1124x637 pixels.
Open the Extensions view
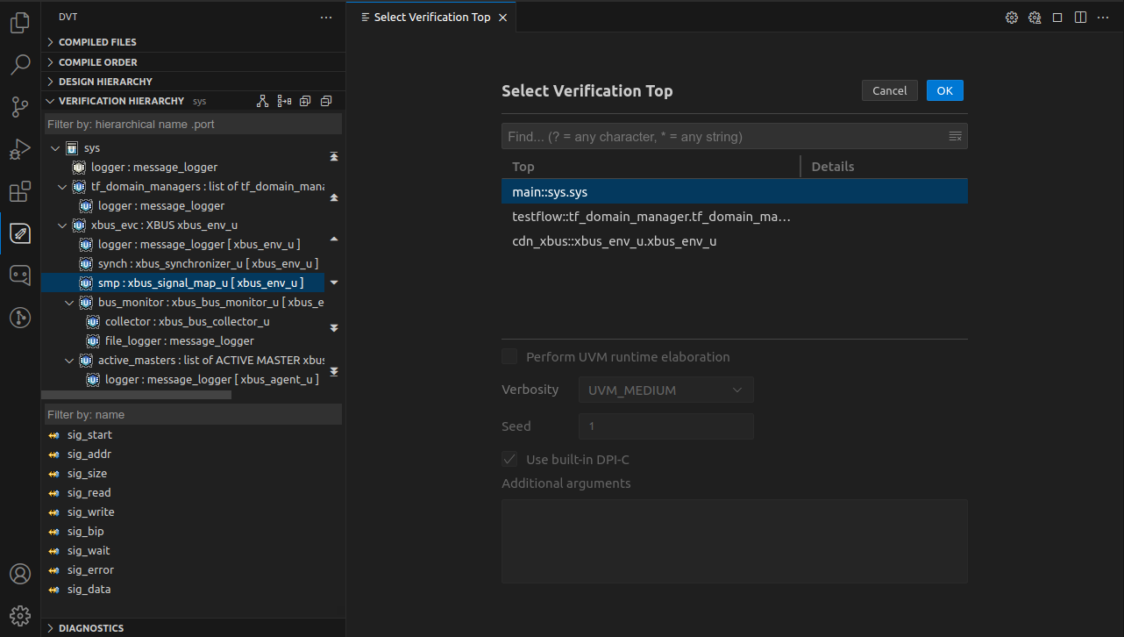tap(19, 191)
